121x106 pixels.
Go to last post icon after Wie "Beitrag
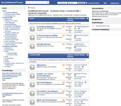tap(86, 82)
